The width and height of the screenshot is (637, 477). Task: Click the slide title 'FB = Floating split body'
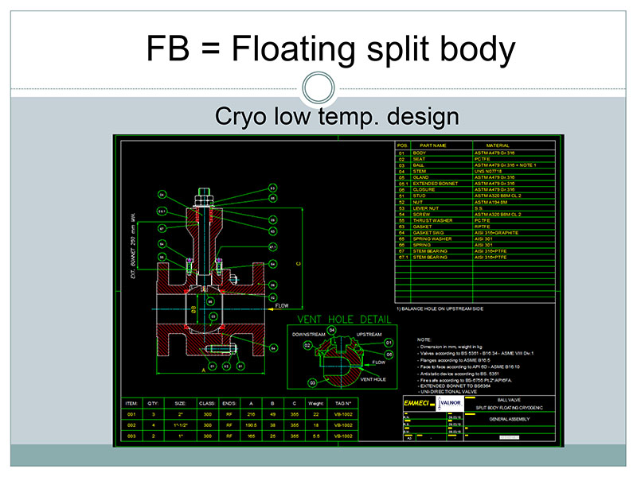pos(330,49)
